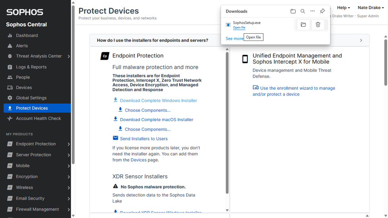
Task: Open more options in Downloads panel
Action: tap(313, 11)
